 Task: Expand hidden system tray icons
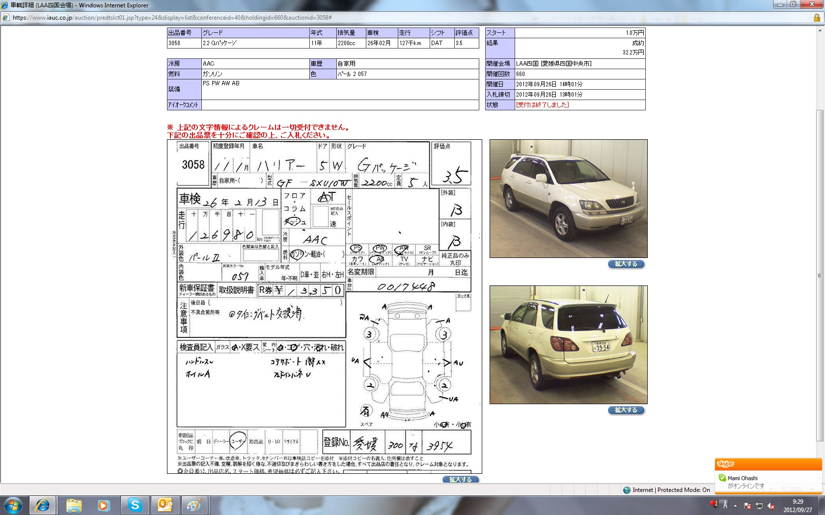[735, 506]
